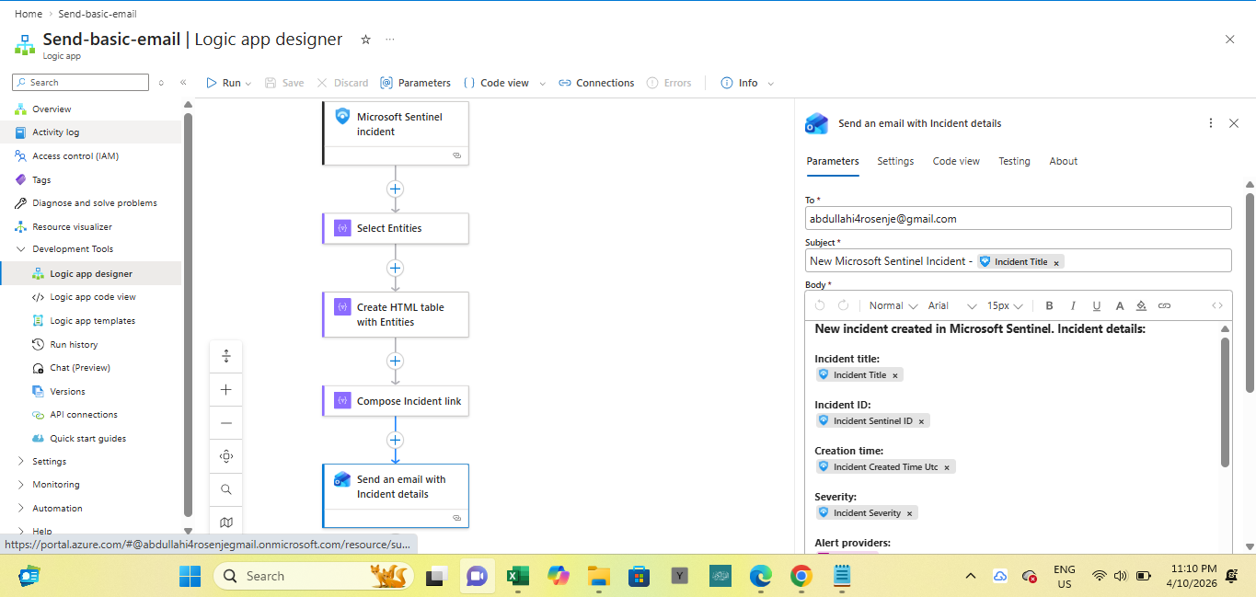
Task: Switch to the About tab
Action: (x=1063, y=161)
